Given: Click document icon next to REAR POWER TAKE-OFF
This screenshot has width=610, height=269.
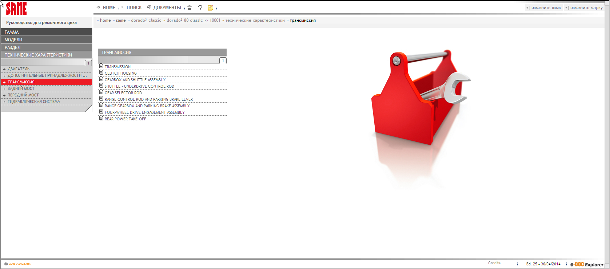Looking at the screenshot, I should [101, 119].
